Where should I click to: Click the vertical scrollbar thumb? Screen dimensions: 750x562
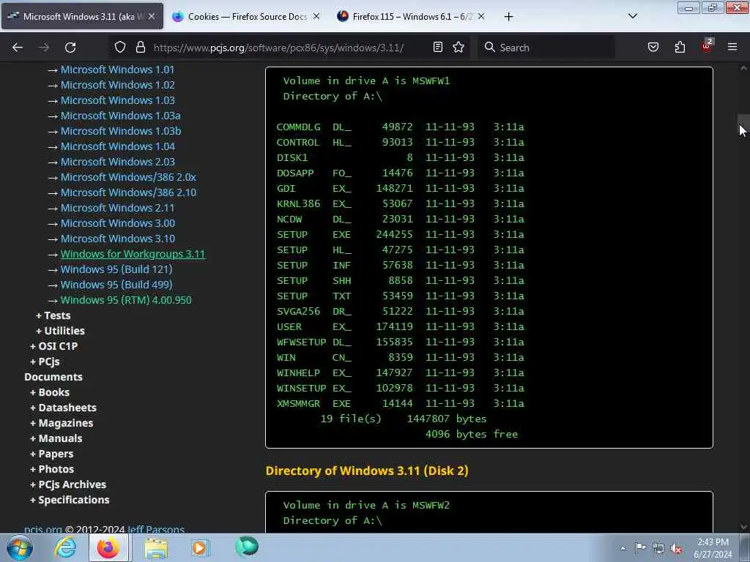point(744,125)
